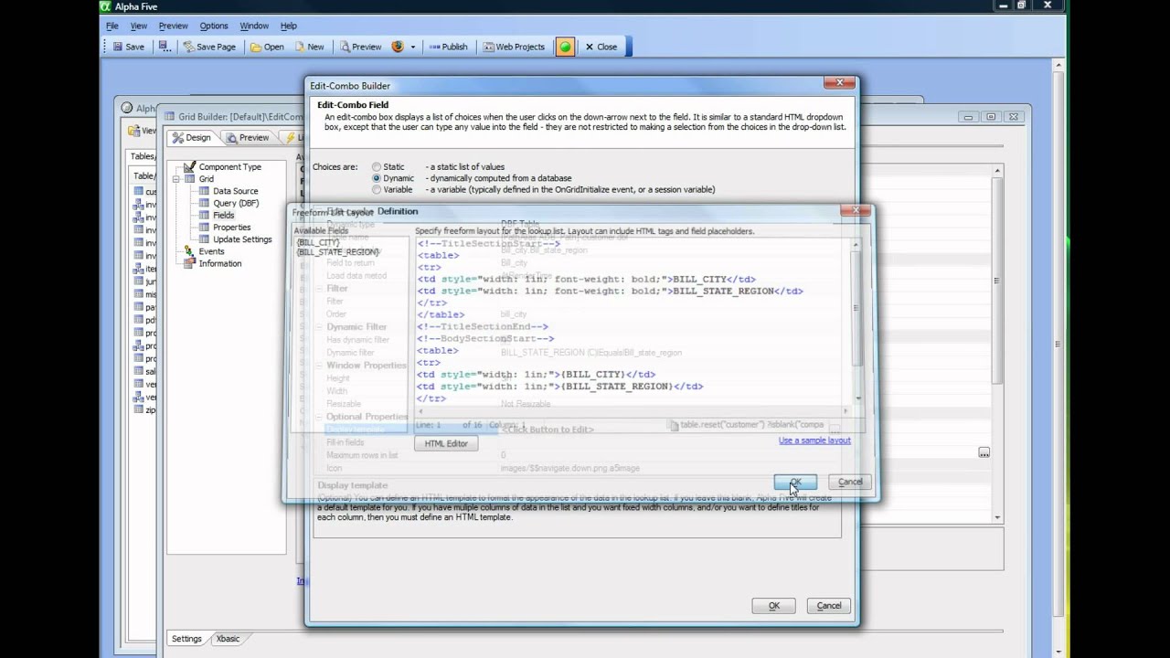Viewport: 1170px width, 658px height.
Task: Select the Dynamic choices radio button
Action: click(377, 178)
